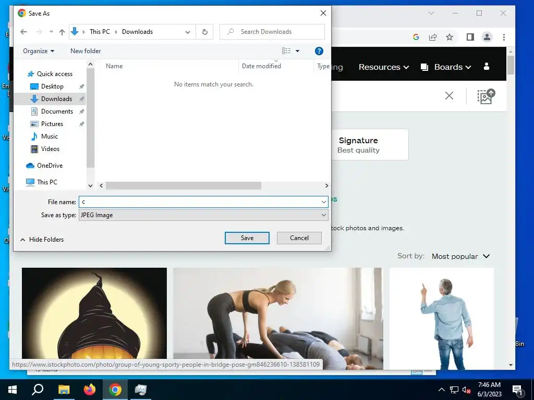
Task: Change the view layout icon
Action: tap(286, 51)
